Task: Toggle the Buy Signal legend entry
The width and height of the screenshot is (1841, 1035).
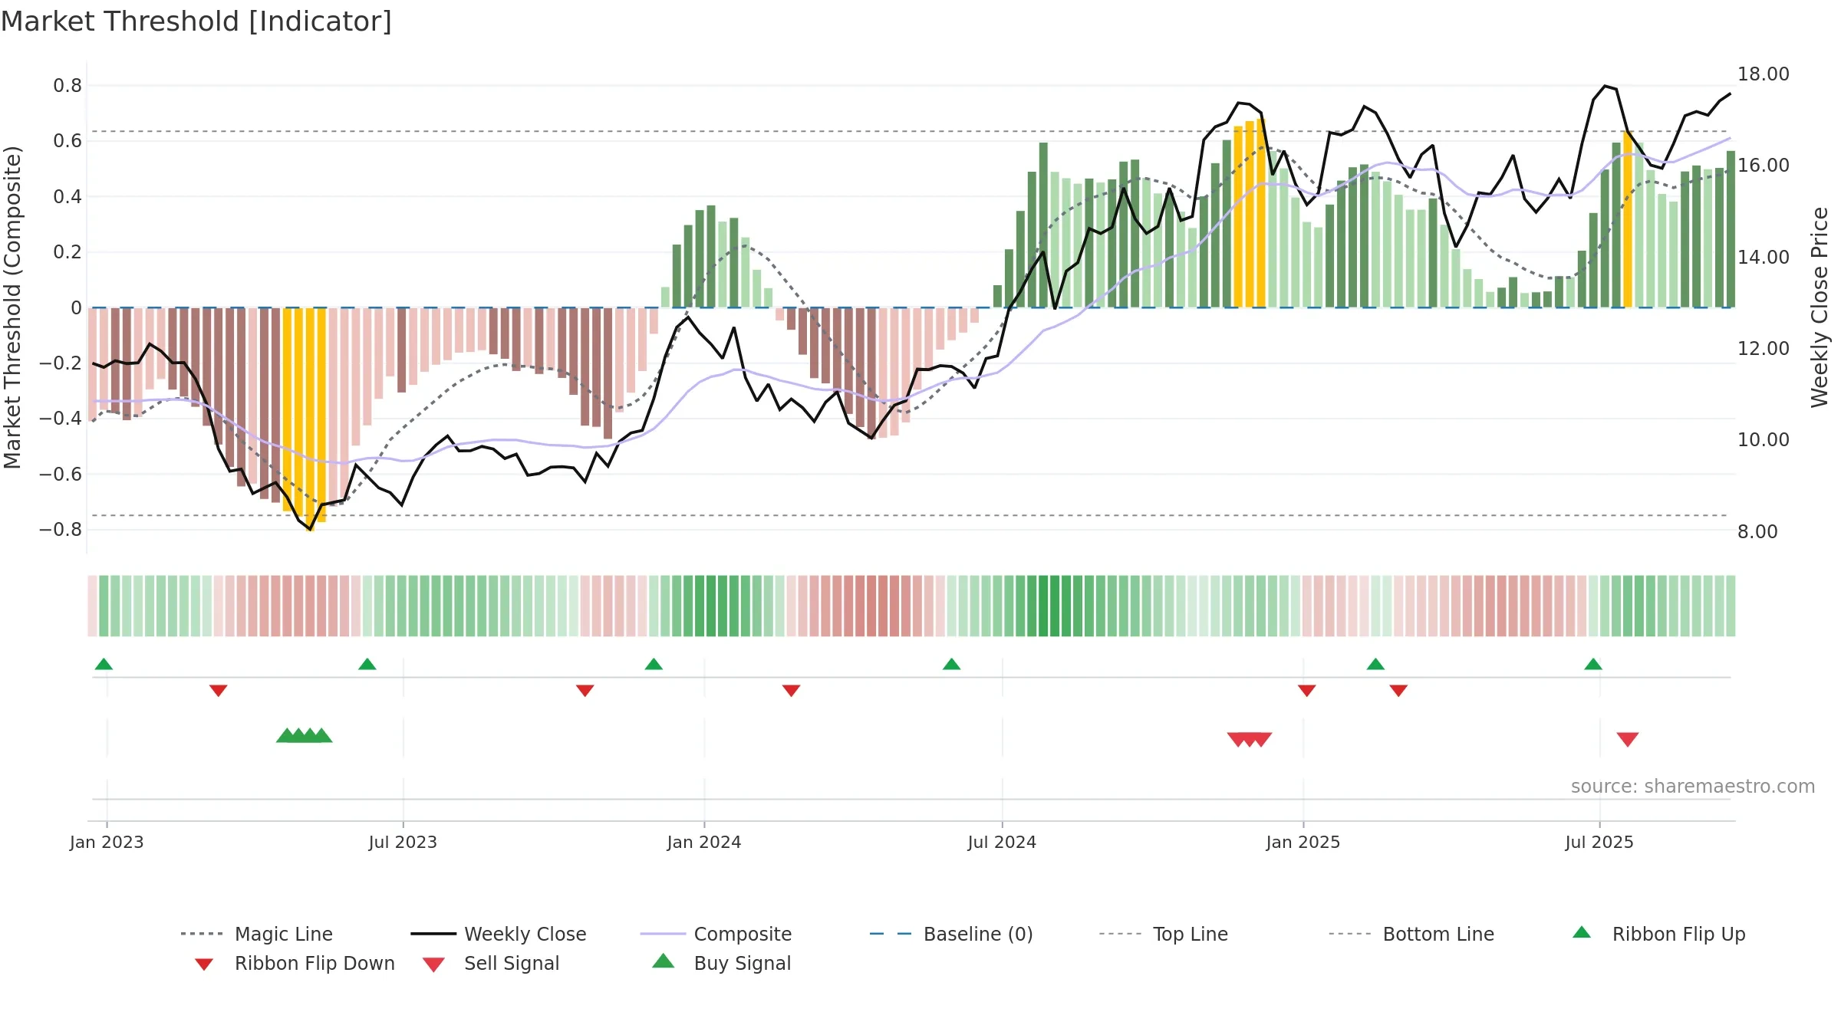Action: pos(721,963)
